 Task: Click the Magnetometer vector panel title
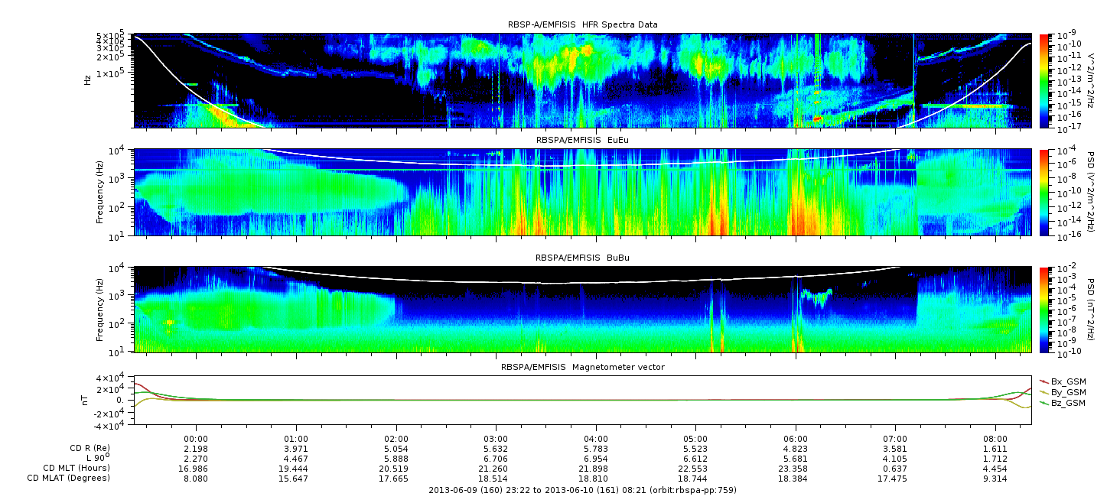click(x=582, y=367)
